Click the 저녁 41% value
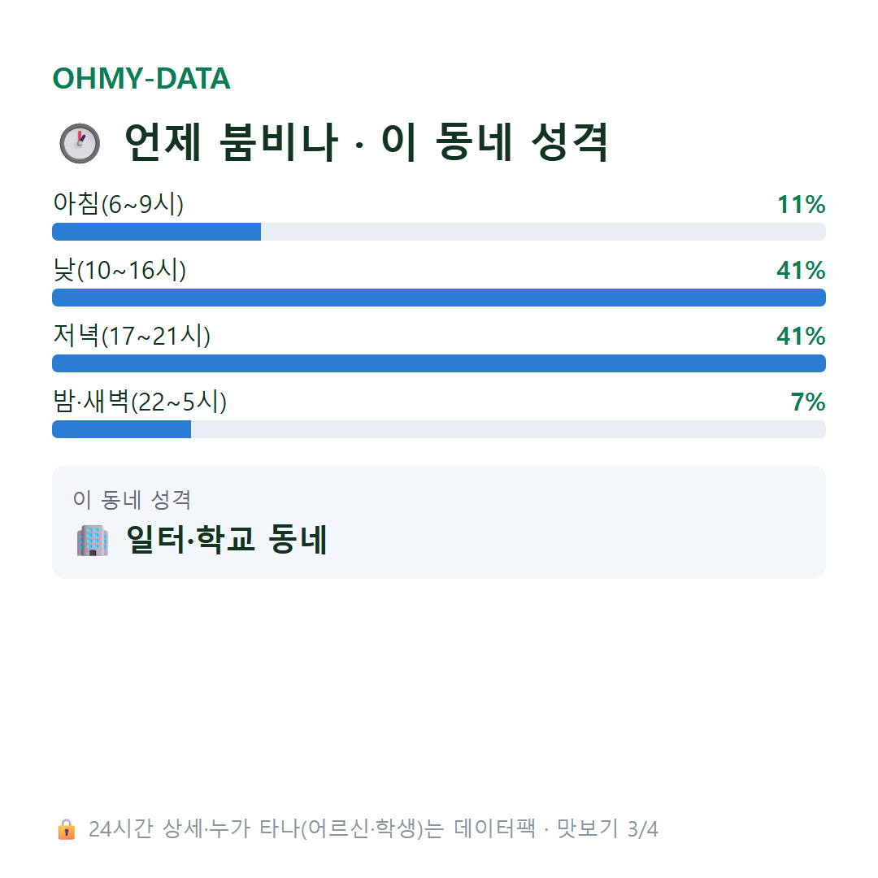This screenshot has width=878, height=878. click(x=801, y=336)
